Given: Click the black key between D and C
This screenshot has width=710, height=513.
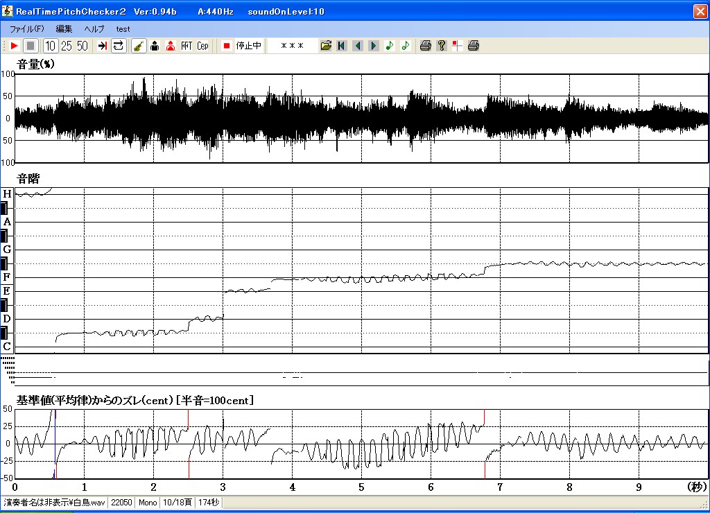Looking at the screenshot, I should point(4,333).
